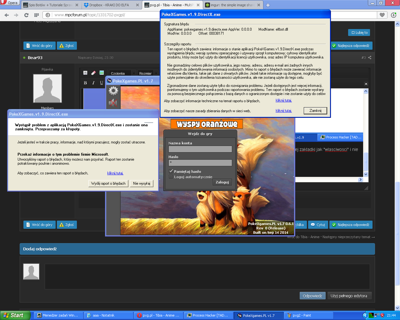Click Bear93's avatar picture
The width and height of the screenshot is (400, 320).
(x=47, y=88)
